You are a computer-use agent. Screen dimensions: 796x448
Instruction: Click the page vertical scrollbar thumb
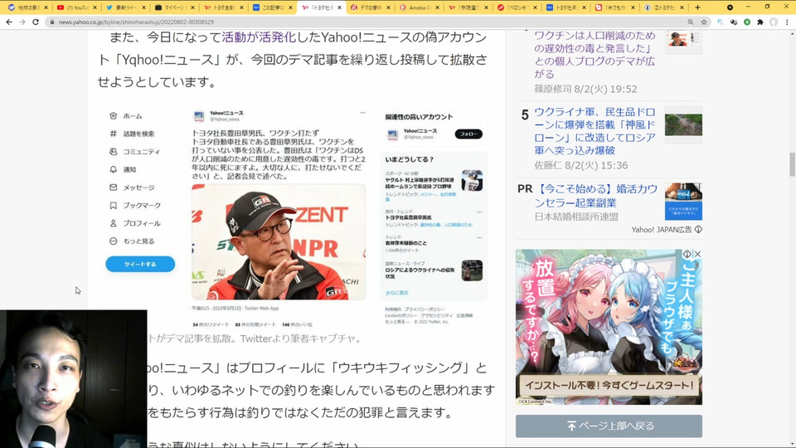click(x=792, y=164)
